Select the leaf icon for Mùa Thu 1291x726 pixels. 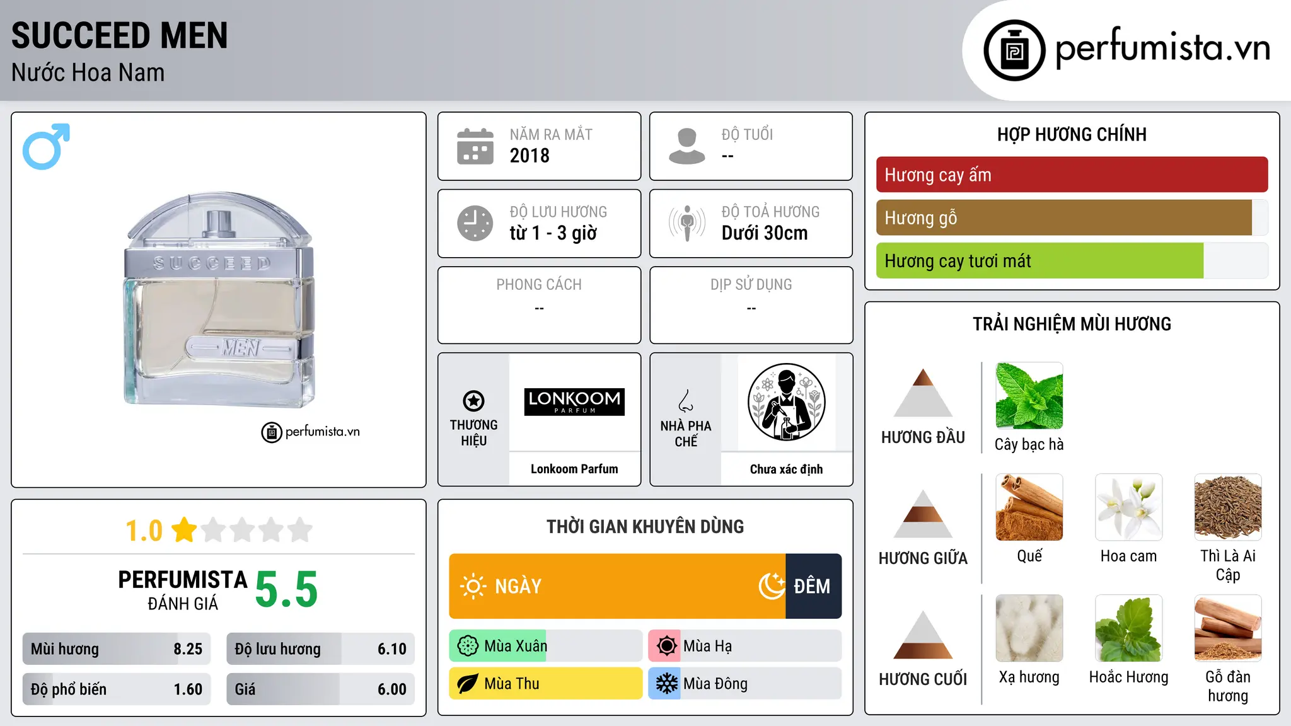click(x=468, y=684)
